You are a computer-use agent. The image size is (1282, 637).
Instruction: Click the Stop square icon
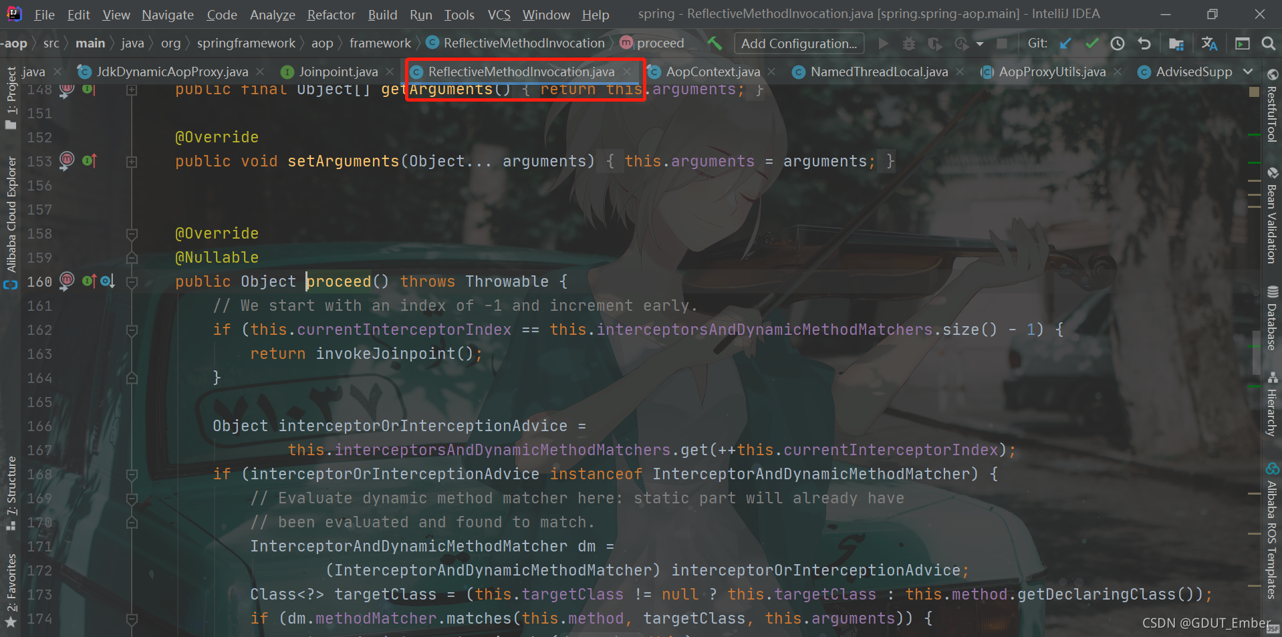point(1002,43)
